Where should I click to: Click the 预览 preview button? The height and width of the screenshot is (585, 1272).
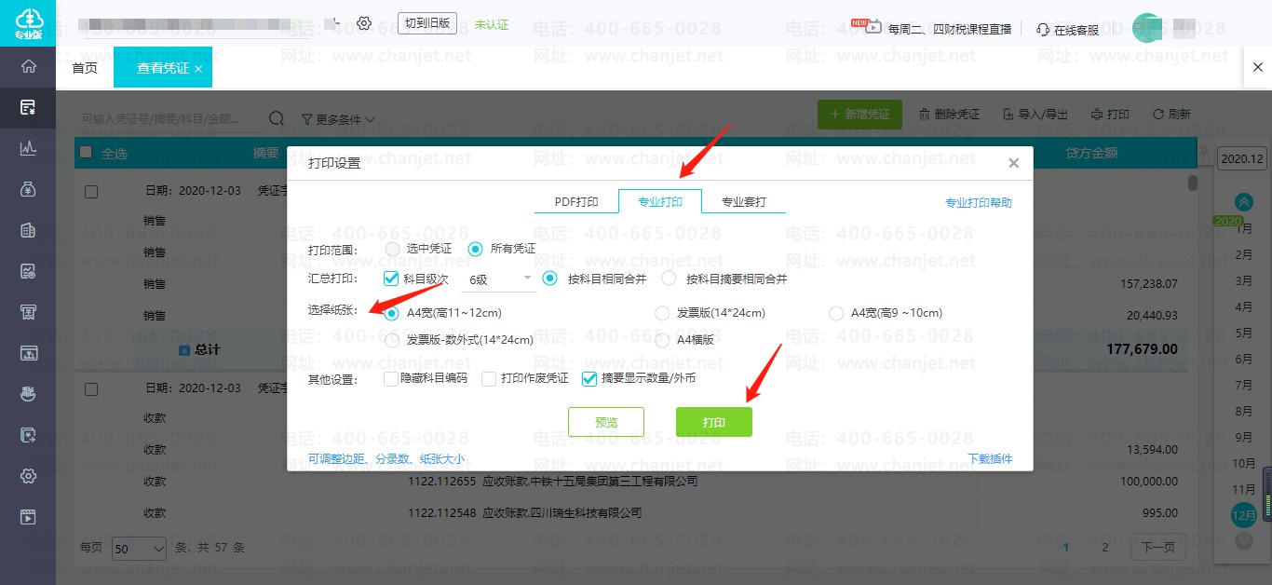[606, 422]
